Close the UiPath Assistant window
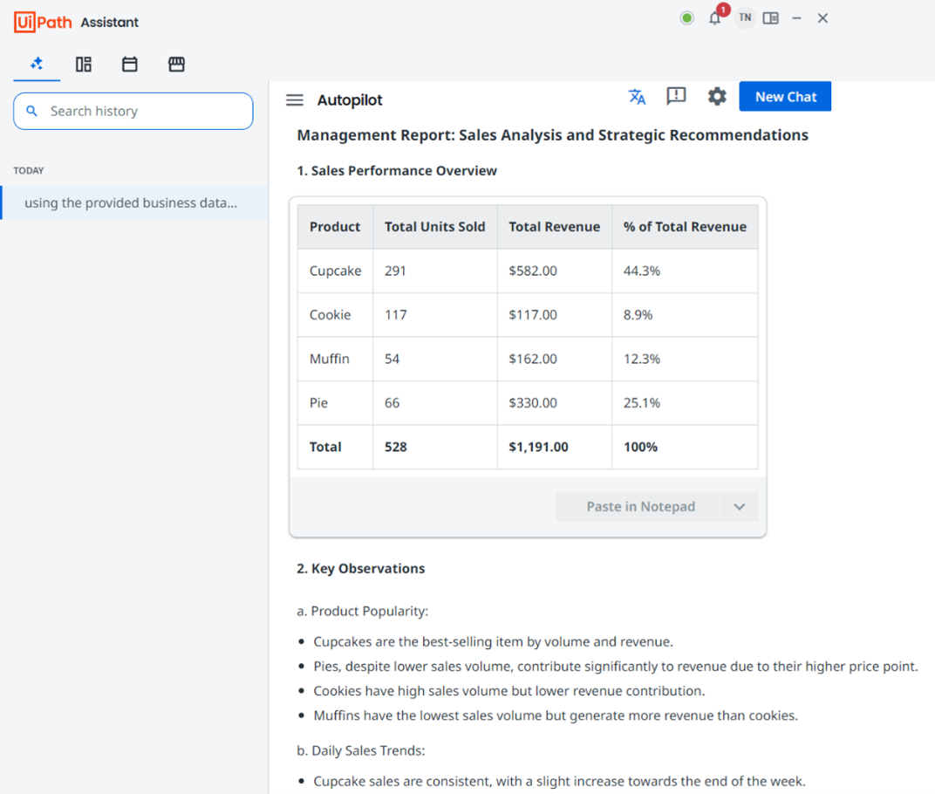 click(x=822, y=18)
